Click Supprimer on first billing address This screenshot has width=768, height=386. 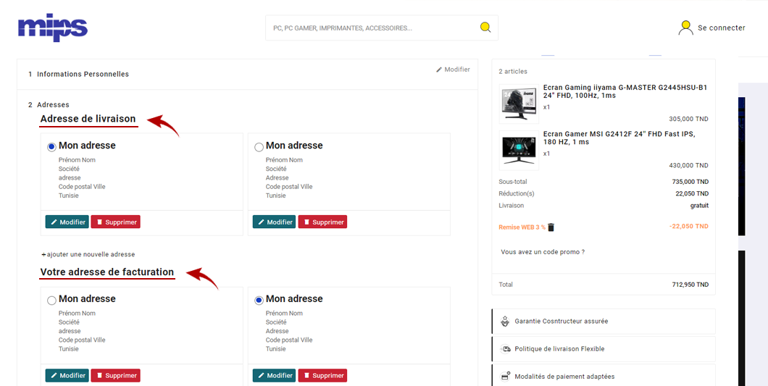click(x=116, y=375)
